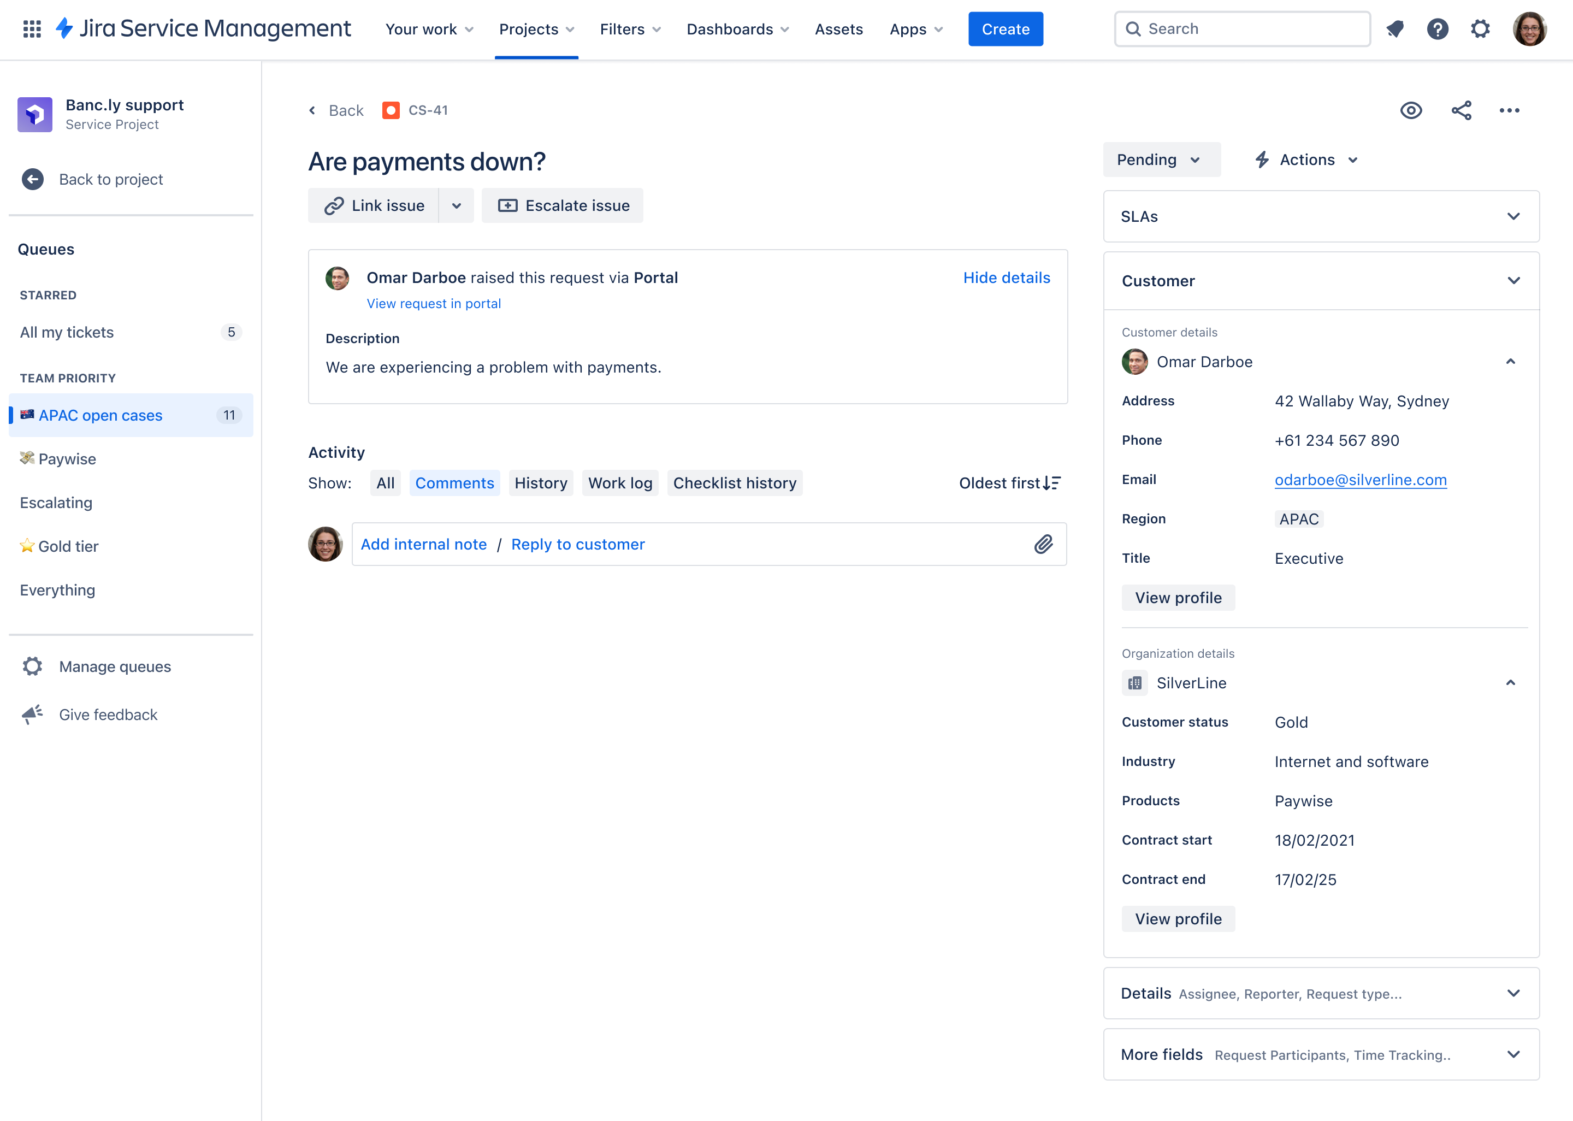Click the Escalate issue icon button
Screen dimensions: 1573x1121
pos(507,205)
